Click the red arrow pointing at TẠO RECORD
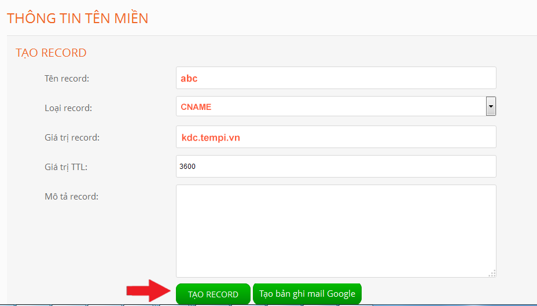This screenshot has height=306, width=537. pos(150,291)
